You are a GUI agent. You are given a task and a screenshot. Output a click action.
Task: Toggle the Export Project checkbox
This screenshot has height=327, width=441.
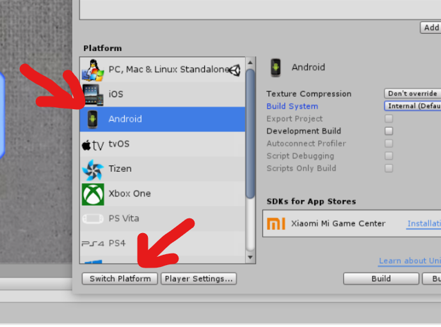[x=389, y=118]
